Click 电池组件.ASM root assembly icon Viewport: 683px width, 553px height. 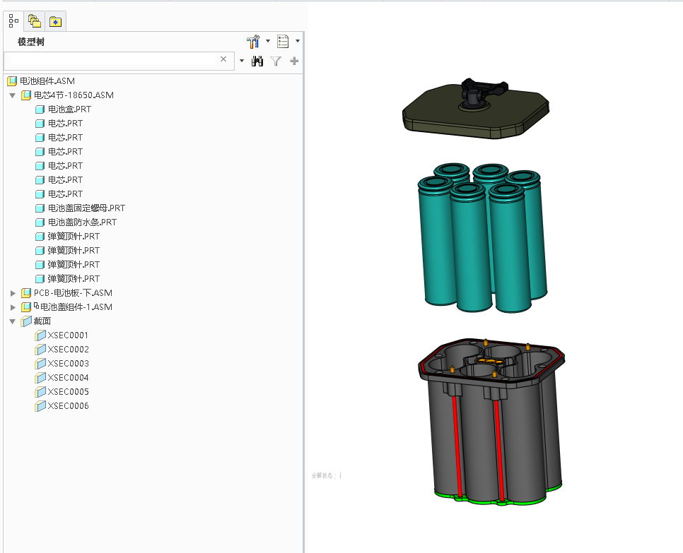[x=12, y=81]
